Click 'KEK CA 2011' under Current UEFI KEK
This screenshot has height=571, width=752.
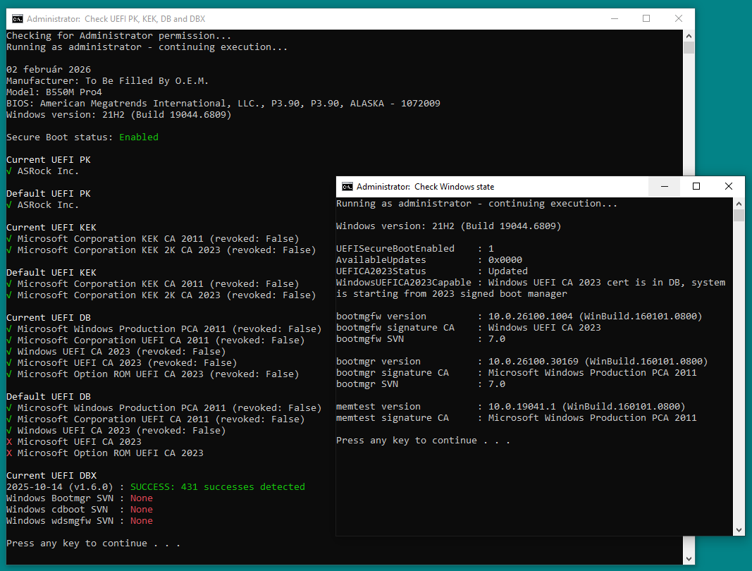click(172, 238)
